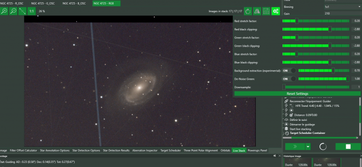Zoom in on the stacked image
The image size is (362, 167).
click(4, 11)
